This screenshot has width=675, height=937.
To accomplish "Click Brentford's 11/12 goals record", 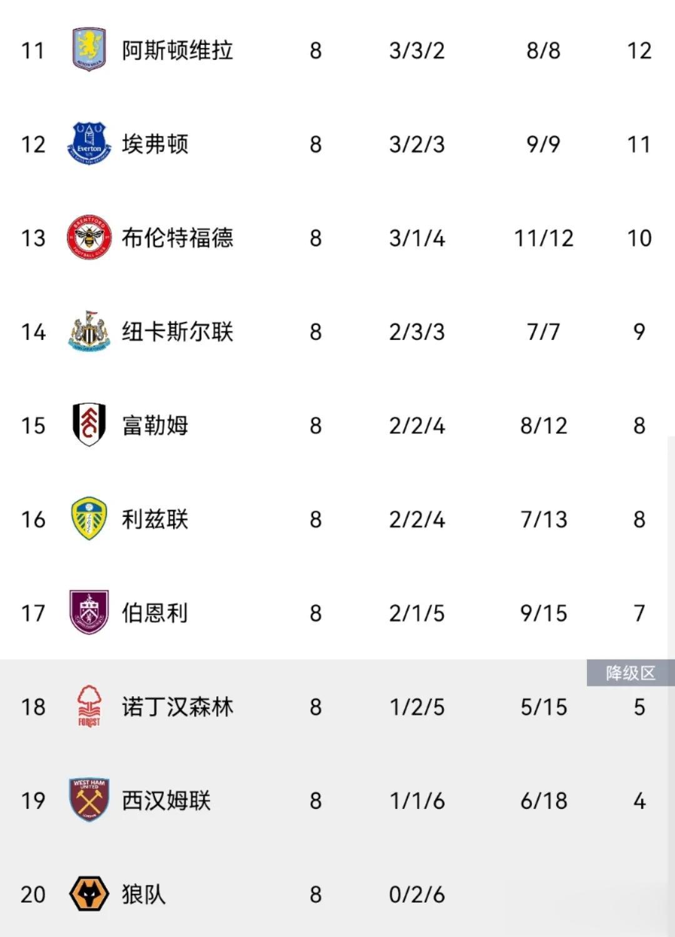I will (x=543, y=238).
